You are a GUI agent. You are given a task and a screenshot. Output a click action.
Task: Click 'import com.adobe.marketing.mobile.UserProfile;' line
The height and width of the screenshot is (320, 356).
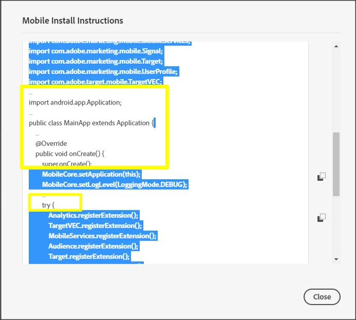(103, 71)
